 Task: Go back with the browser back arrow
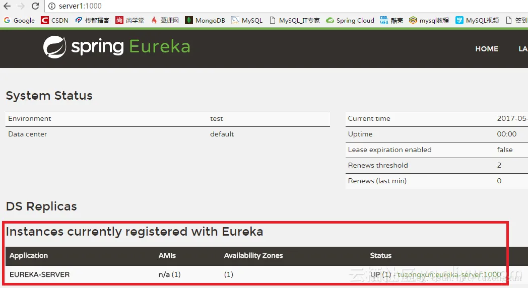coord(7,6)
